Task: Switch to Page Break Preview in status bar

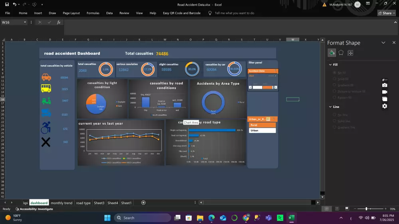Action: pyautogui.click(x=347, y=208)
